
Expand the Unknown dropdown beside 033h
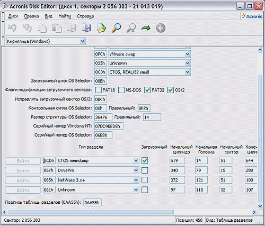(x=188, y=63)
